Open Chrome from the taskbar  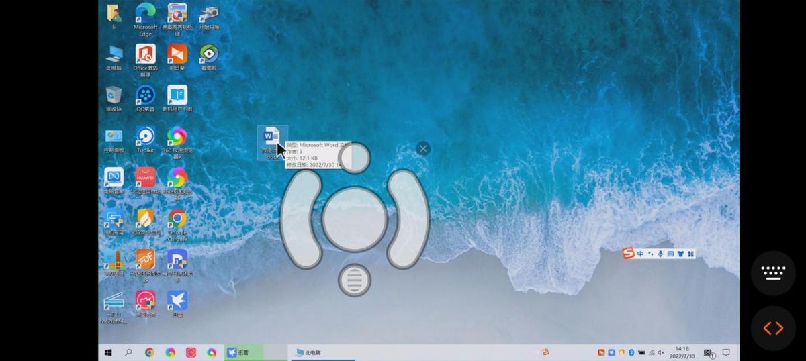tap(149, 352)
